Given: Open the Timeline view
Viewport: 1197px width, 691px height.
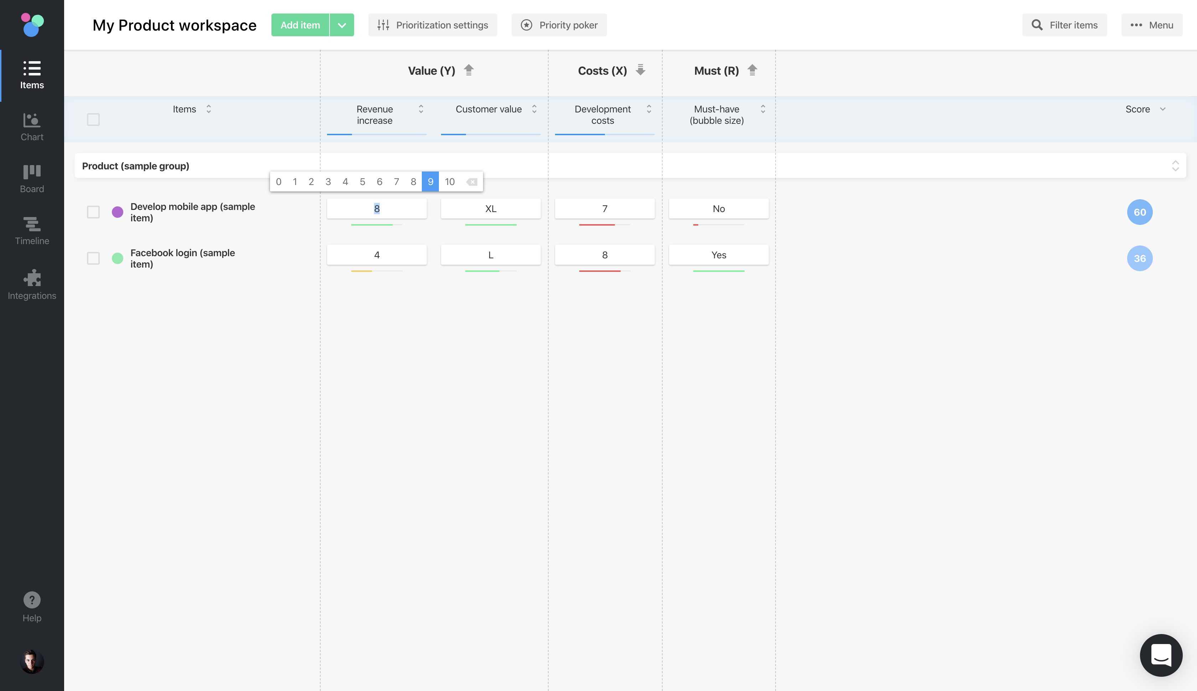Looking at the screenshot, I should point(31,230).
